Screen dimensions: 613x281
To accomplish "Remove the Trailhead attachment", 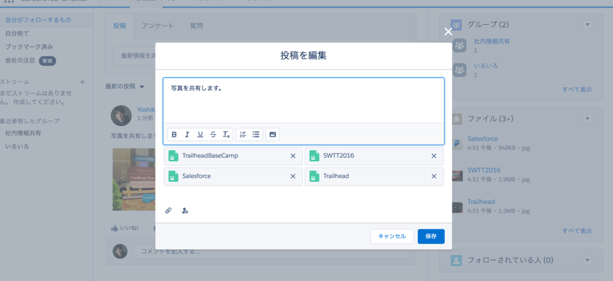I will (433, 176).
